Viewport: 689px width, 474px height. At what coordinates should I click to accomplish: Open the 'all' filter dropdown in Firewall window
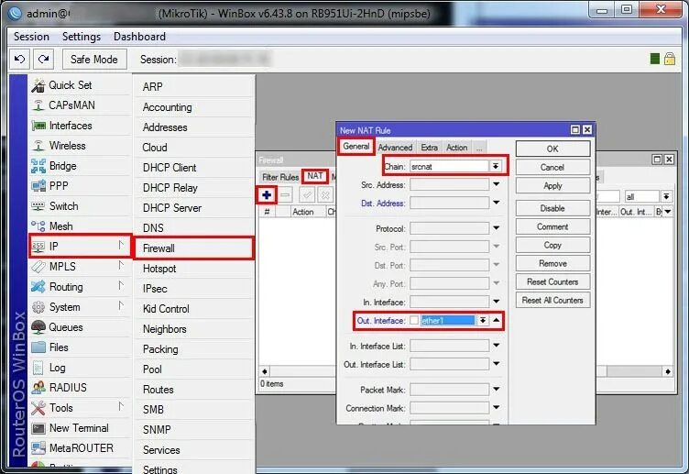667,196
